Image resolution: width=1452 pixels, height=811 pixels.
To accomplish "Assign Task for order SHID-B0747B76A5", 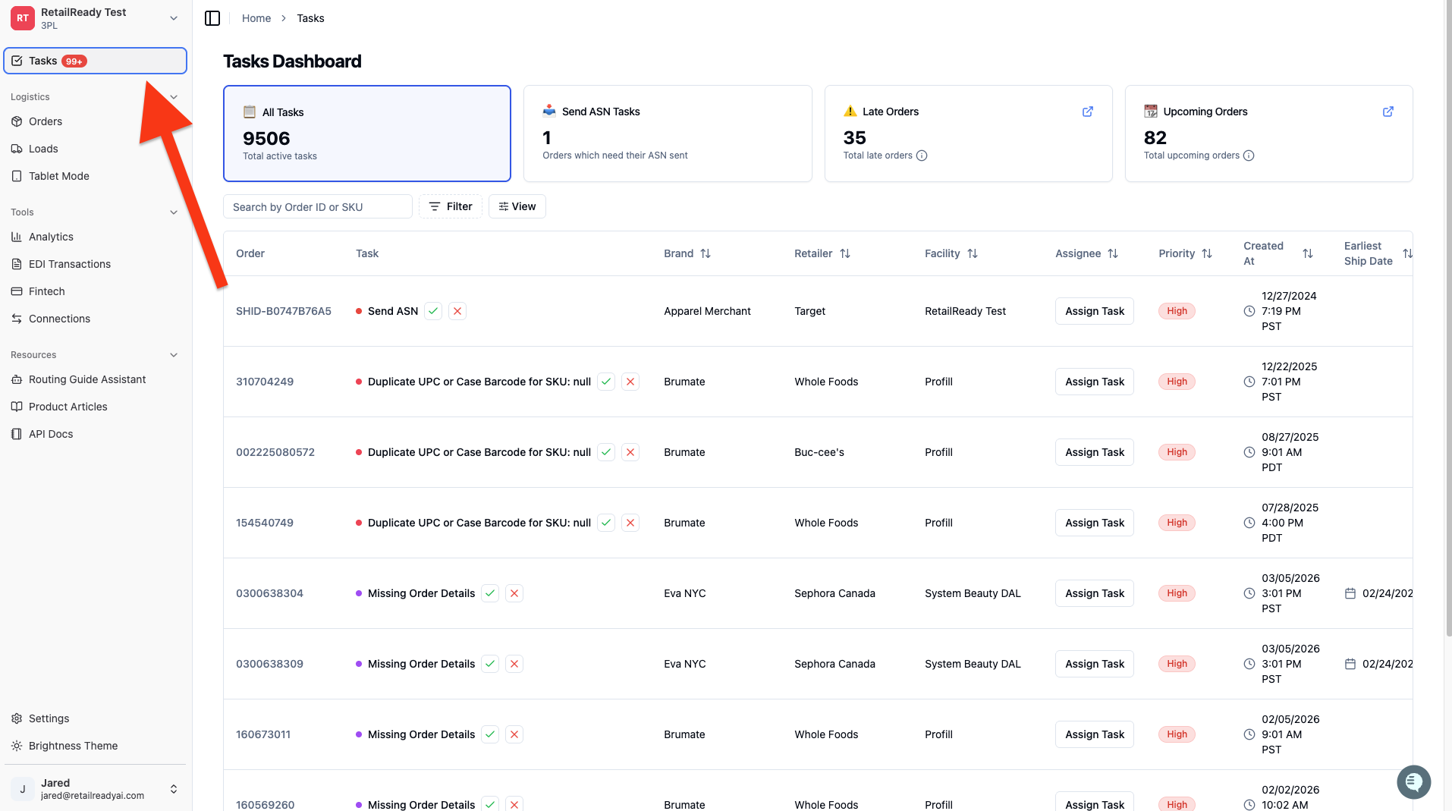I will 1094,311.
